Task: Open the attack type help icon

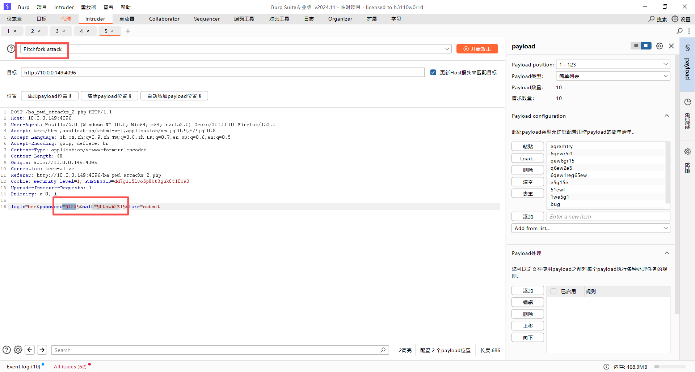Action: click(11, 48)
